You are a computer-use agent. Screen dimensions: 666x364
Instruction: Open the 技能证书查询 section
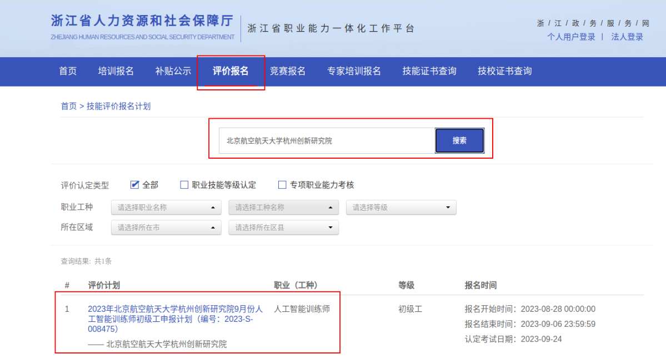[429, 72]
